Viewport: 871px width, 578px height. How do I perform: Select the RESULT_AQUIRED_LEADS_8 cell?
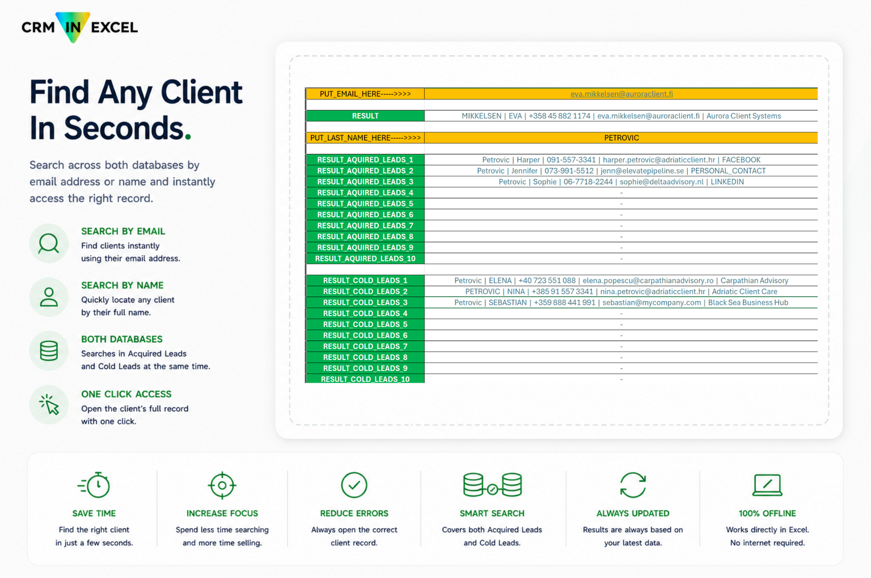point(365,237)
